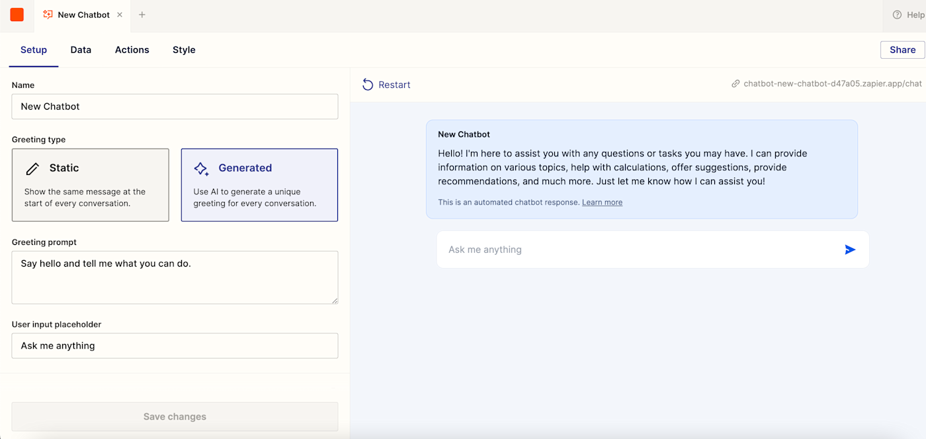Screen dimensions: 926x439
Task: Focus the Greeting prompt text area
Action: coord(175,277)
